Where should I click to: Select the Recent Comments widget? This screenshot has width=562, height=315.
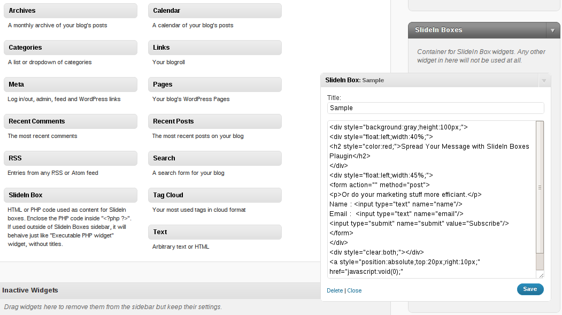70,121
